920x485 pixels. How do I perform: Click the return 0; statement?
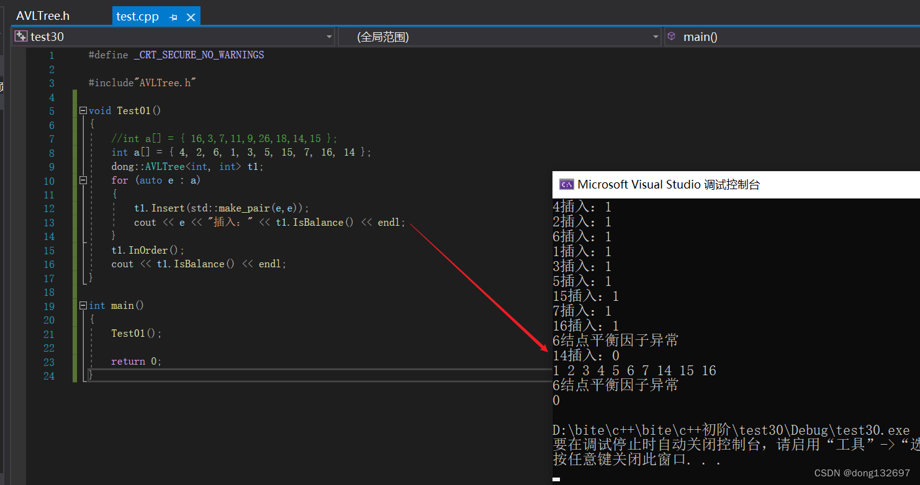(x=137, y=362)
